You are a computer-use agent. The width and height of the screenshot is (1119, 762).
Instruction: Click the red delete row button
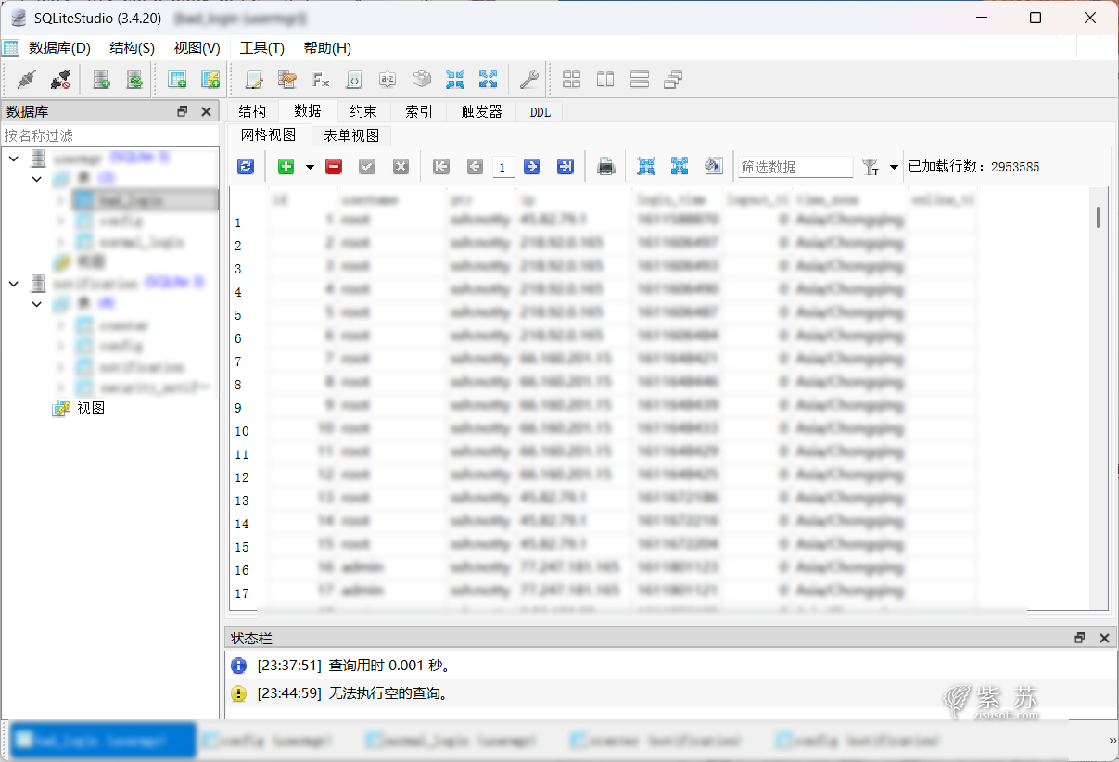334,167
